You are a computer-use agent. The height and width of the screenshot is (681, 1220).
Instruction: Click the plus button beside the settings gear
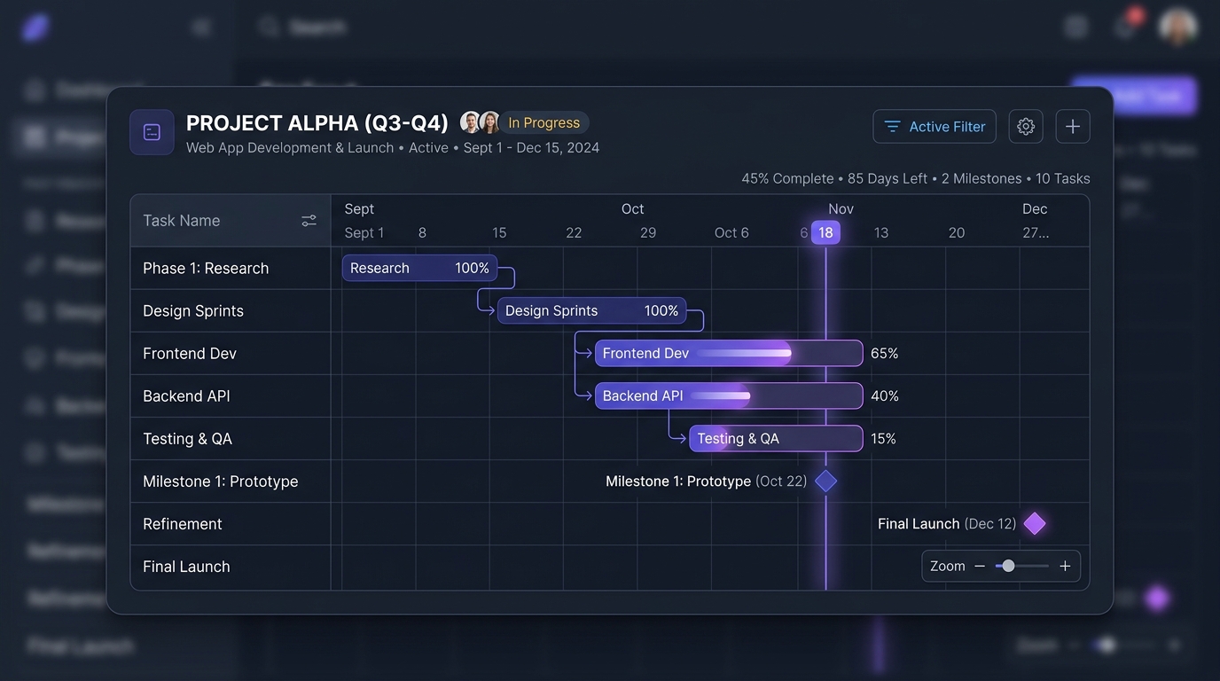pos(1073,127)
